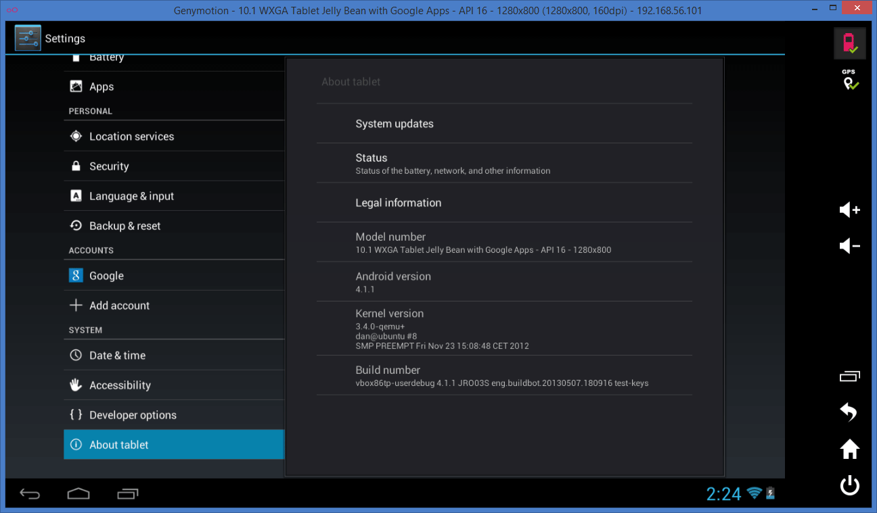Click the Security lock icon

coord(76,166)
